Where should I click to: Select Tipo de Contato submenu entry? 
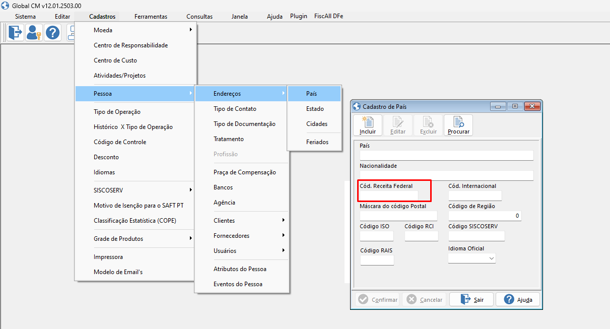[x=242, y=109]
